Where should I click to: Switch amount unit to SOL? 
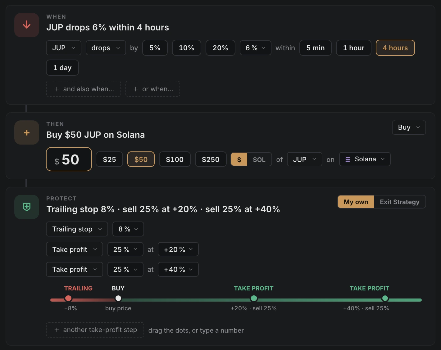point(259,159)
